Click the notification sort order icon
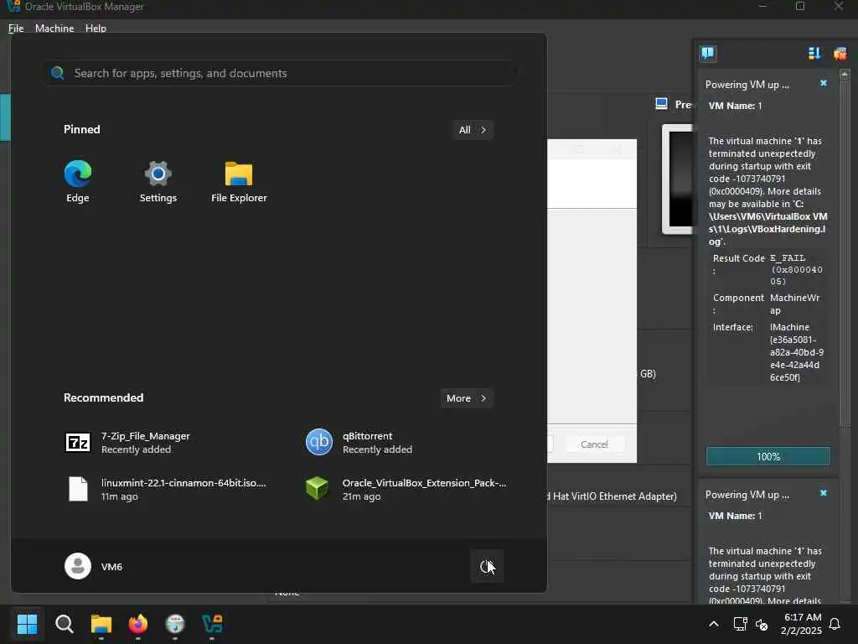 click(x=814, y=53)
